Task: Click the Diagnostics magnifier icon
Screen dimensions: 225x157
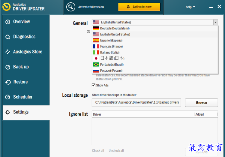Action: (x=8, y=37)
